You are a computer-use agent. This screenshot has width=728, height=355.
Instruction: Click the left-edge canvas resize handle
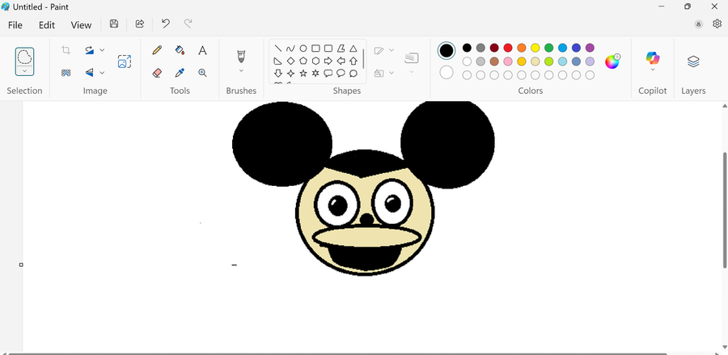pos(21,264)
